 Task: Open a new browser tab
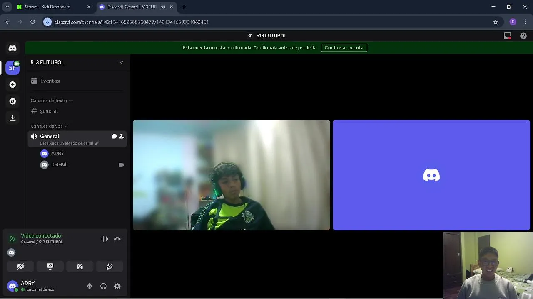(x=184, y=7)
